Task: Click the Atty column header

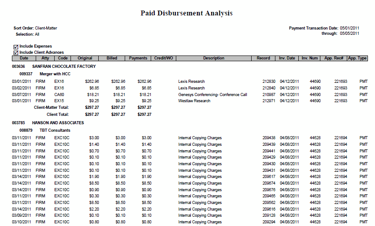Action: point(45,58)
